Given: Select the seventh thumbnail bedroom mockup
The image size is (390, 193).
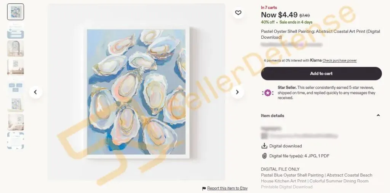Looking at the screenshot, I should click(16, 122).
